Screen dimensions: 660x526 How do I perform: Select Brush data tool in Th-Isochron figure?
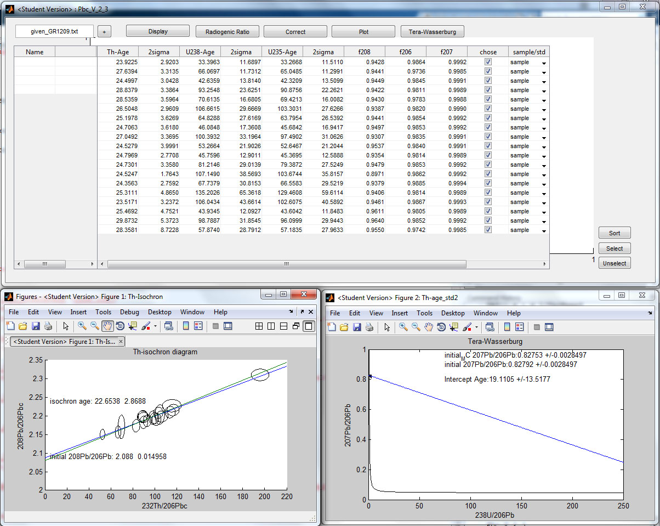click(x=146, y=326)
